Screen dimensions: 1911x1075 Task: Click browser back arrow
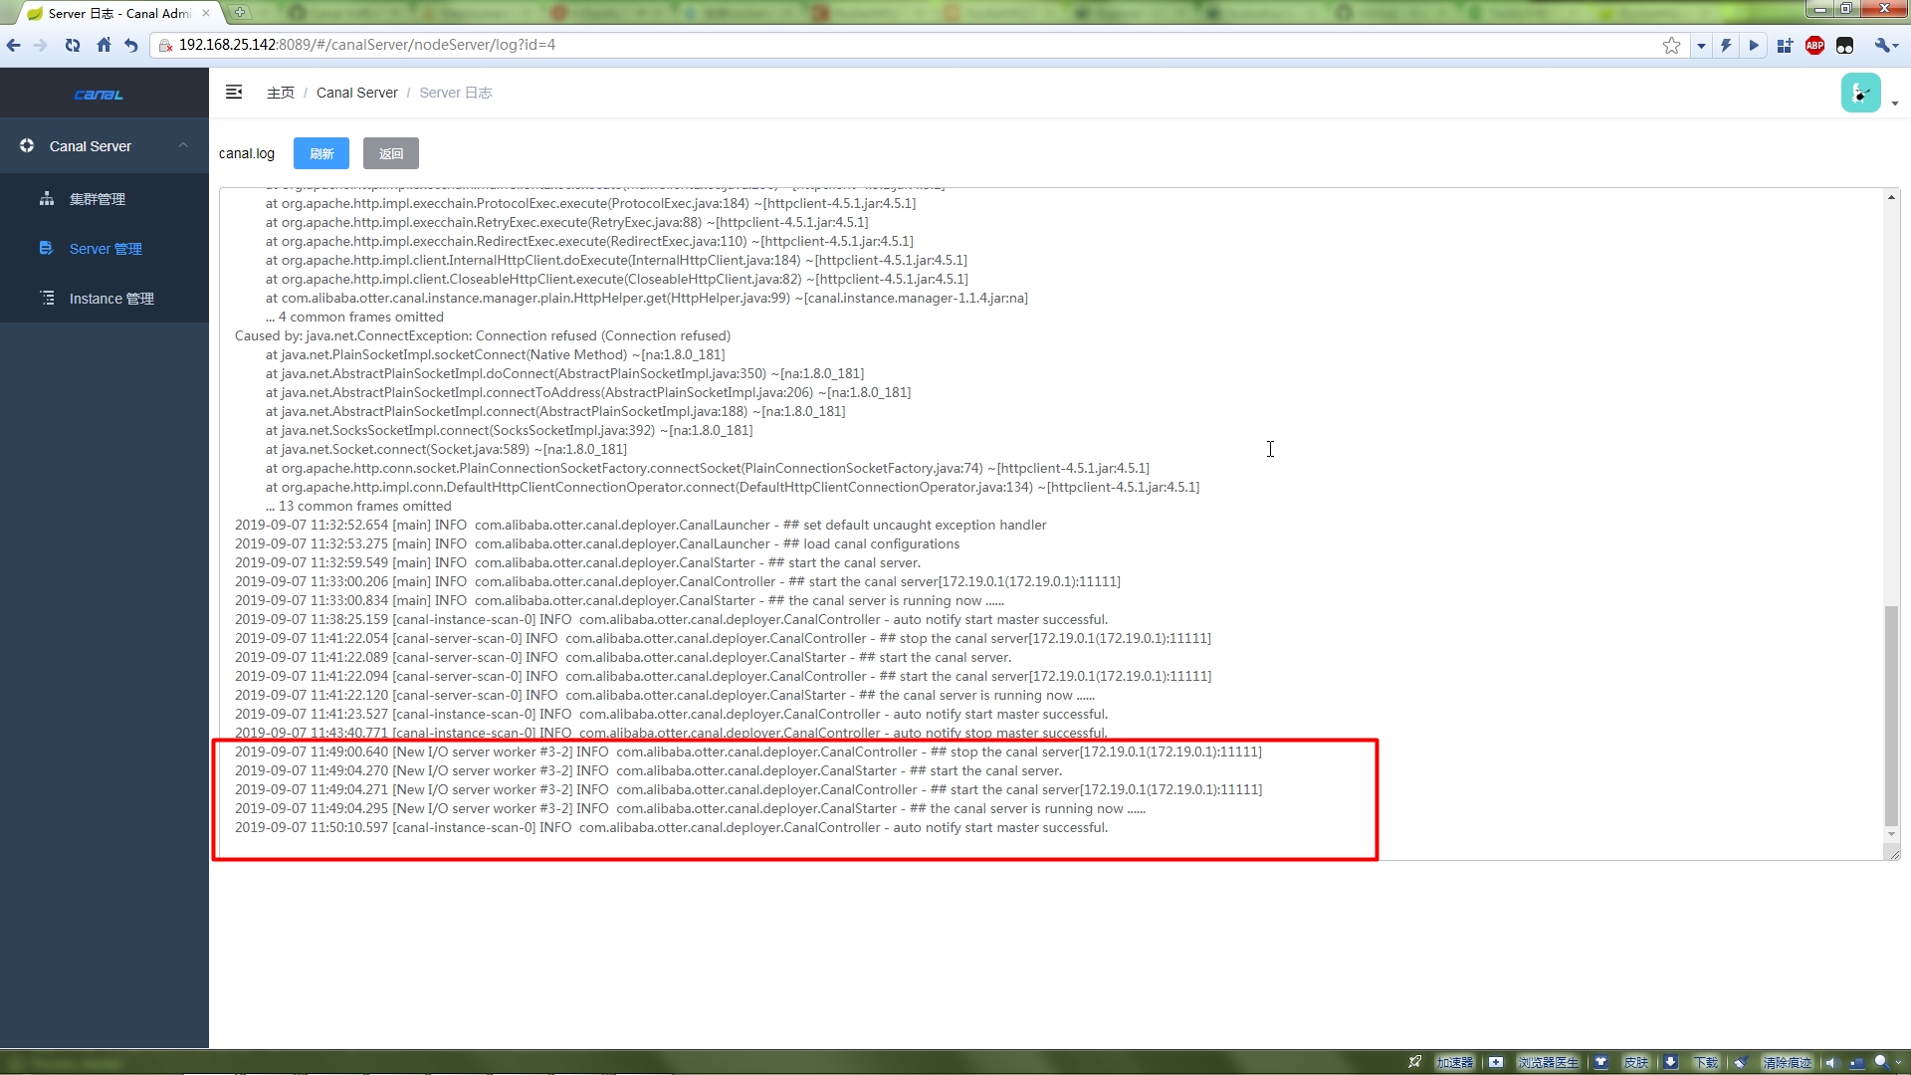tap(14, 45)
